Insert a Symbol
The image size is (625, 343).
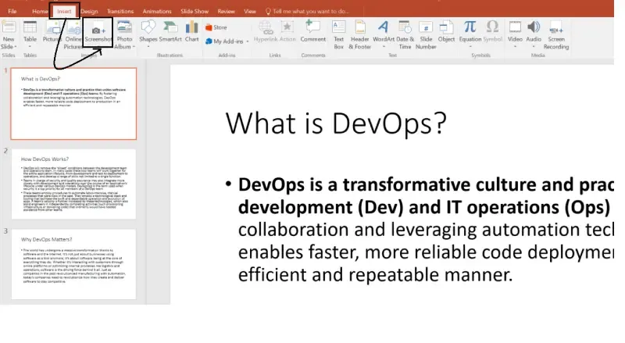pyautogui.click(x=493, y=31)
